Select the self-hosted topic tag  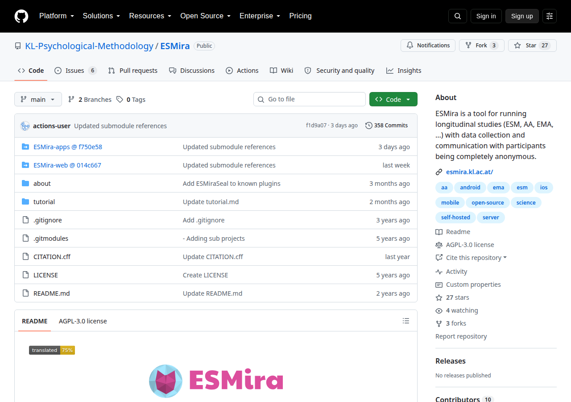[x=455, y=218]
